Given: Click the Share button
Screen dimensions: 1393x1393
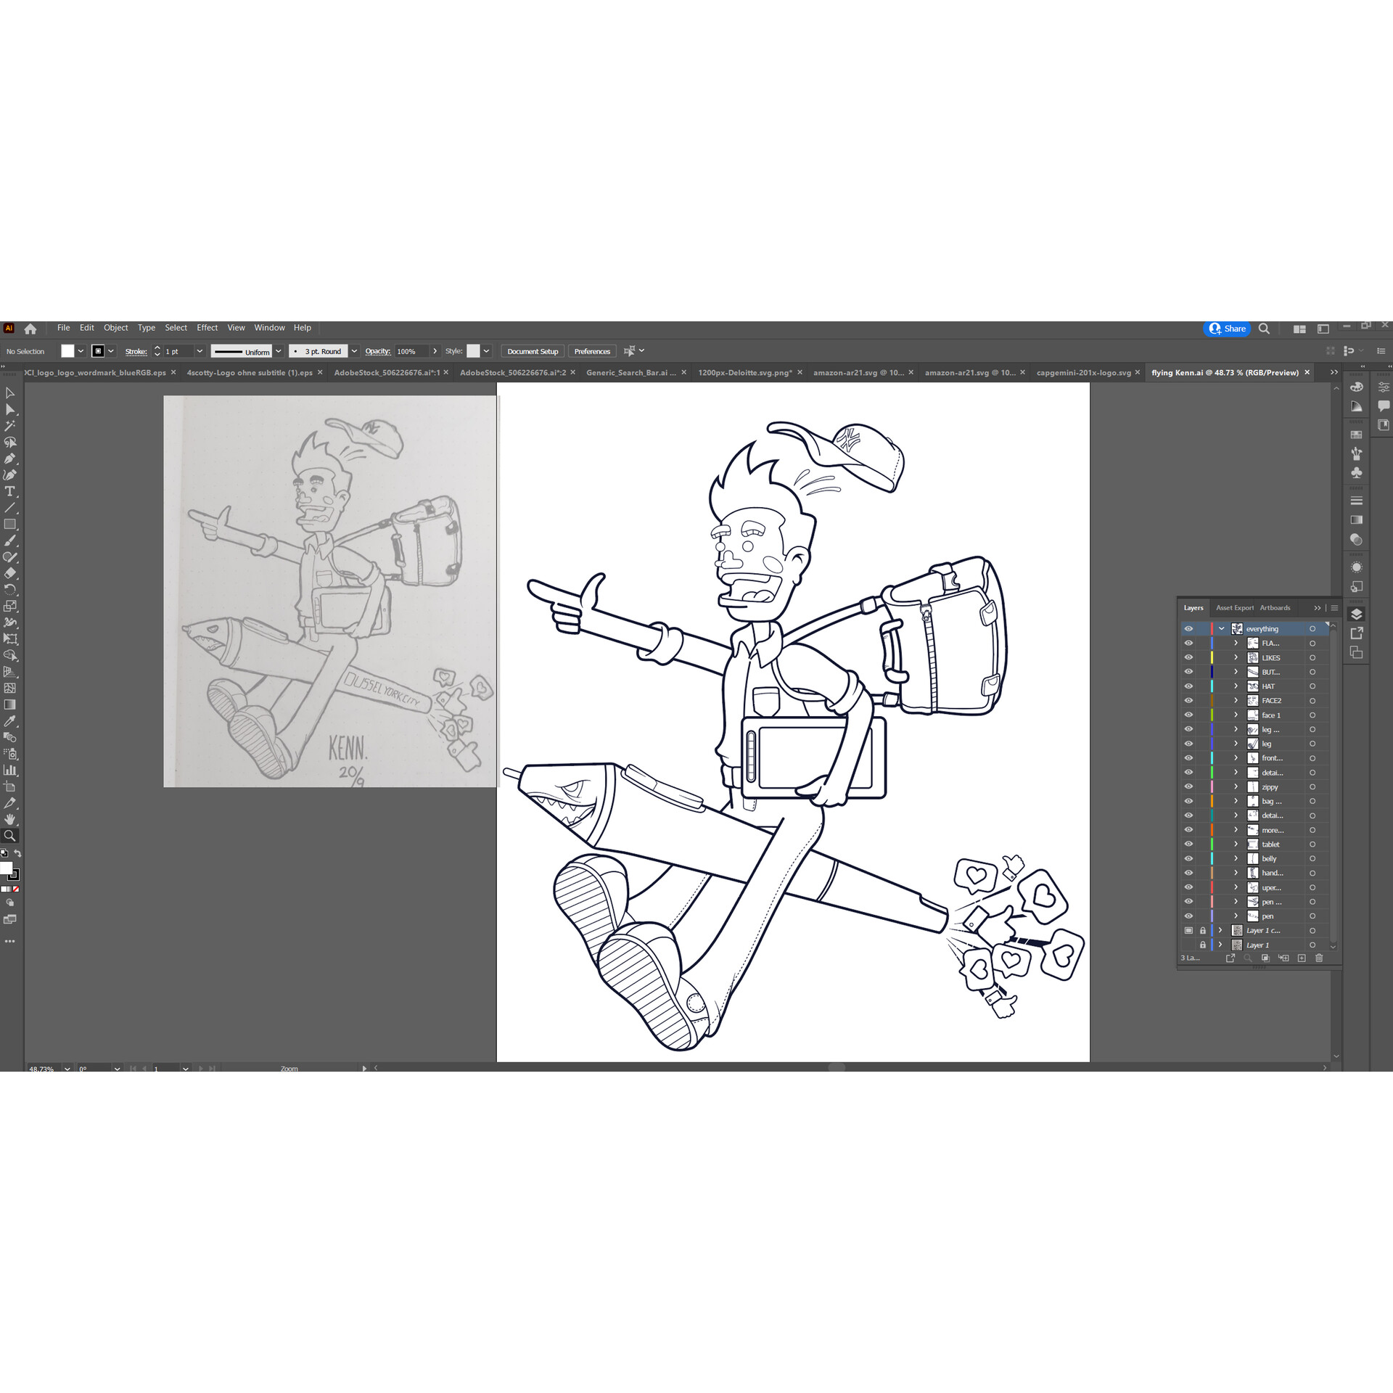Looking at the screenshot, I should click(x=1228, y=329).
